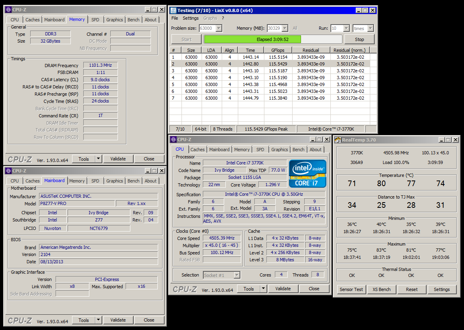Select Memory tab in CPU-Z CPU window

pyautogui.click(x=242, y=150)
